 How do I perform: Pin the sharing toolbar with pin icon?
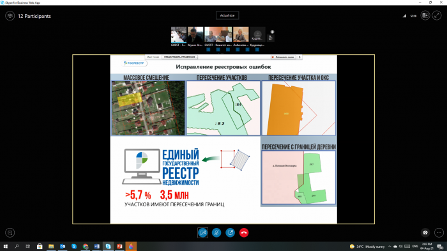coord(299,57)
